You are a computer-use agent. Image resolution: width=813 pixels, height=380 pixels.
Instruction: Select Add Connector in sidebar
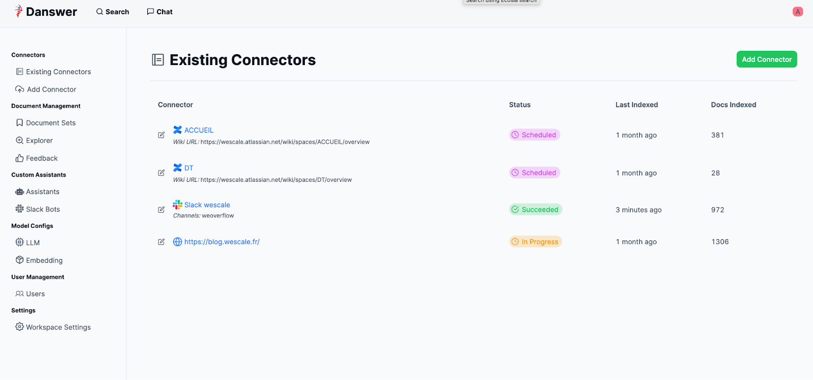click(46, 89)
